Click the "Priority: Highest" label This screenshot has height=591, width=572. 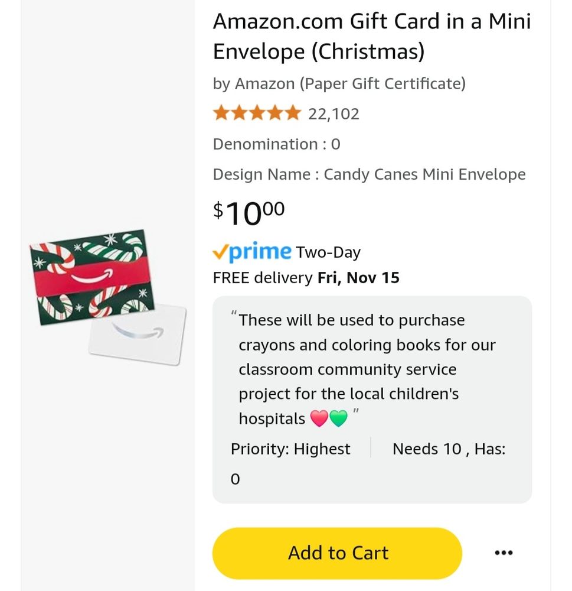click(290, 449)
